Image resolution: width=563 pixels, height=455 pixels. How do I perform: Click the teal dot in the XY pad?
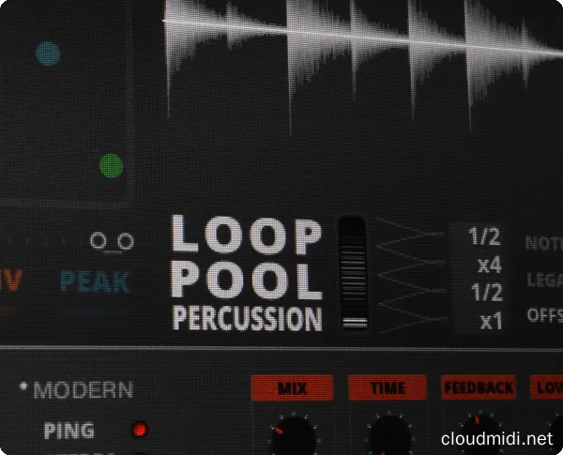click(x=48, y=53)
